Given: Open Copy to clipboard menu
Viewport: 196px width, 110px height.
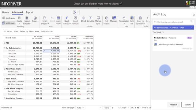Looking at the screenshot, I should [140, 20].
